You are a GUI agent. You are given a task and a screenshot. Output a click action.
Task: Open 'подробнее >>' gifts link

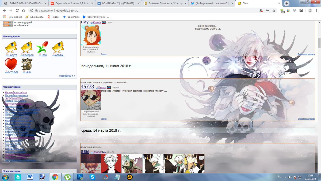point(67,76)
